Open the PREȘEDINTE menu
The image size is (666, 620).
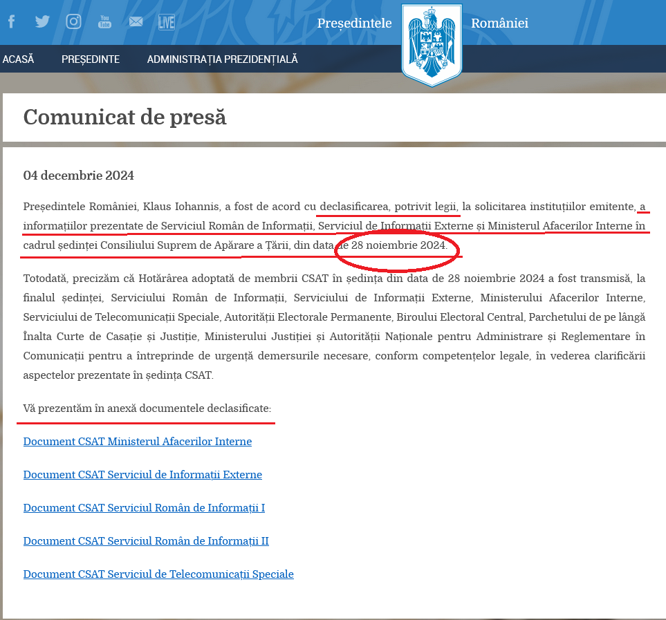pyautogui.click(x=91, y=59)
